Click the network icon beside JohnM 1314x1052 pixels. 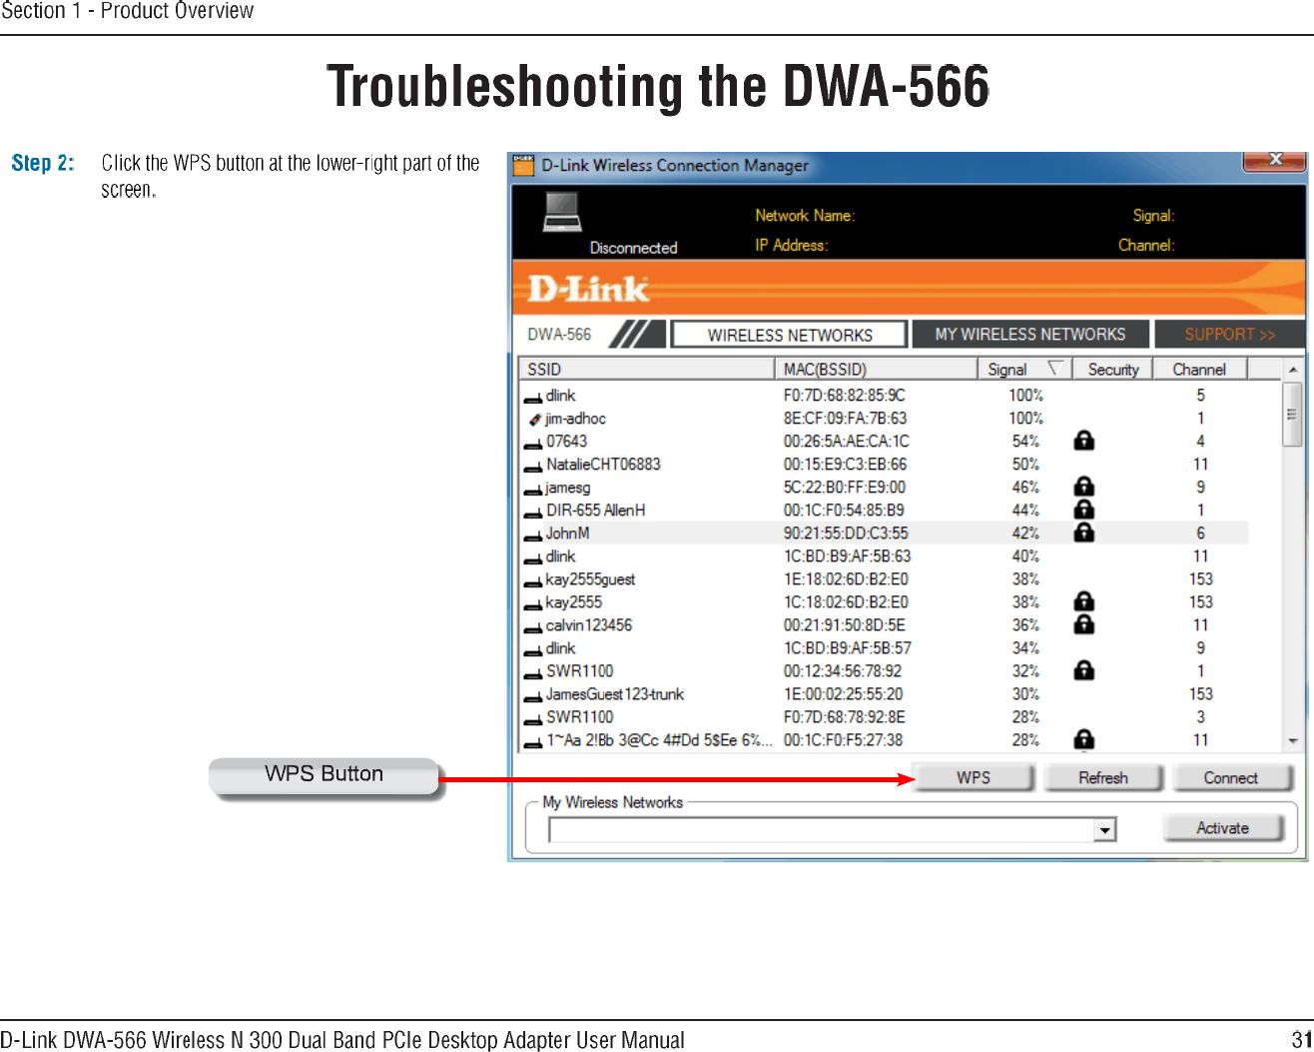pos(534,534)
